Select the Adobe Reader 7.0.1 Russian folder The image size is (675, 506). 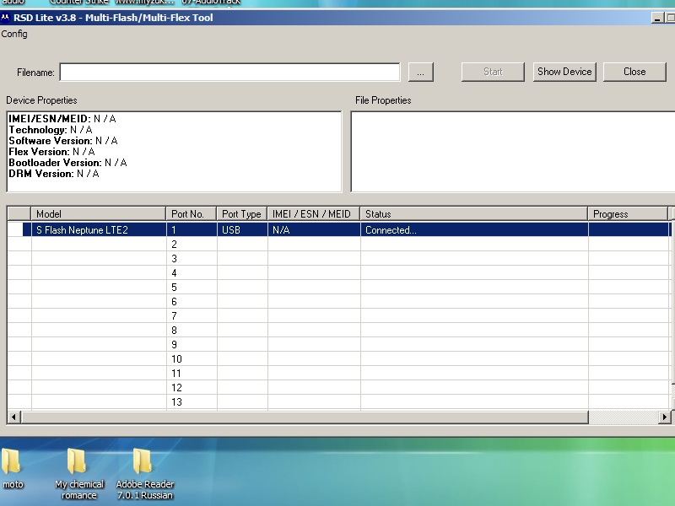tap(144, 473)
